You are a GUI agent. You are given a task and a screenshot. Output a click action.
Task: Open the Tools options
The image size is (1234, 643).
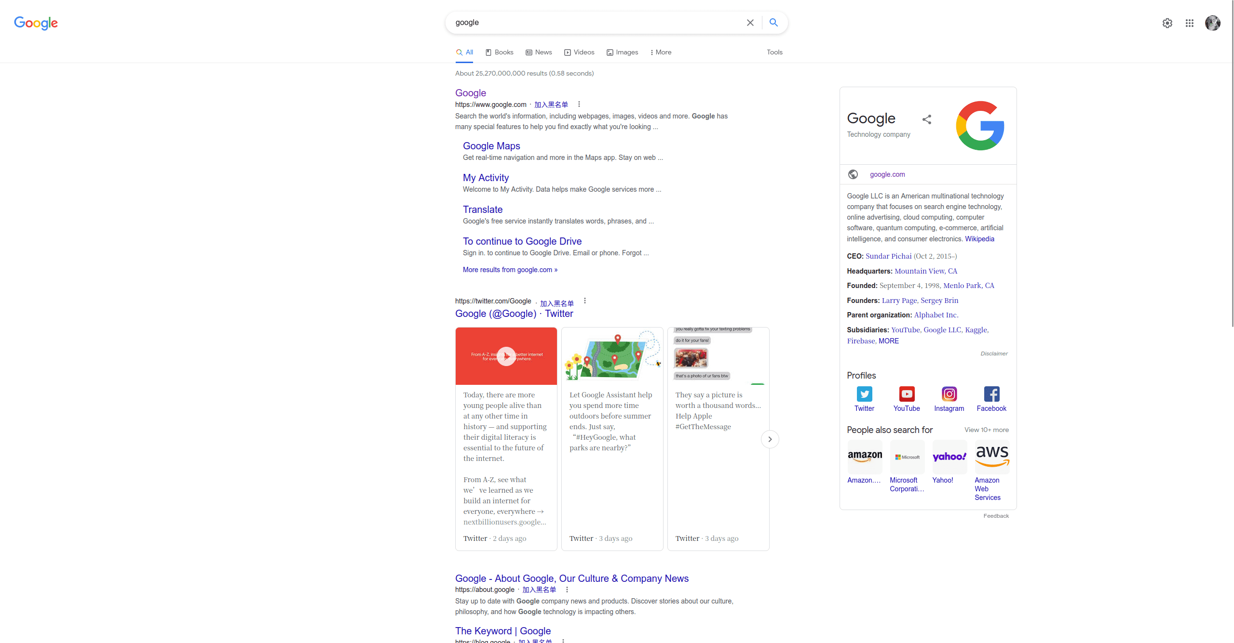774,52
